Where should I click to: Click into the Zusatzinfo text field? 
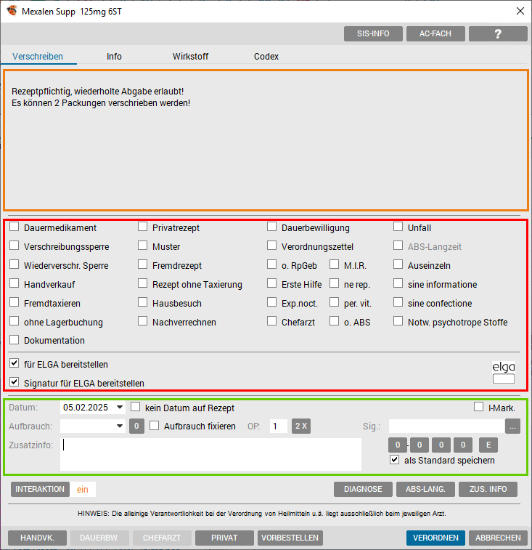point(210,454)
